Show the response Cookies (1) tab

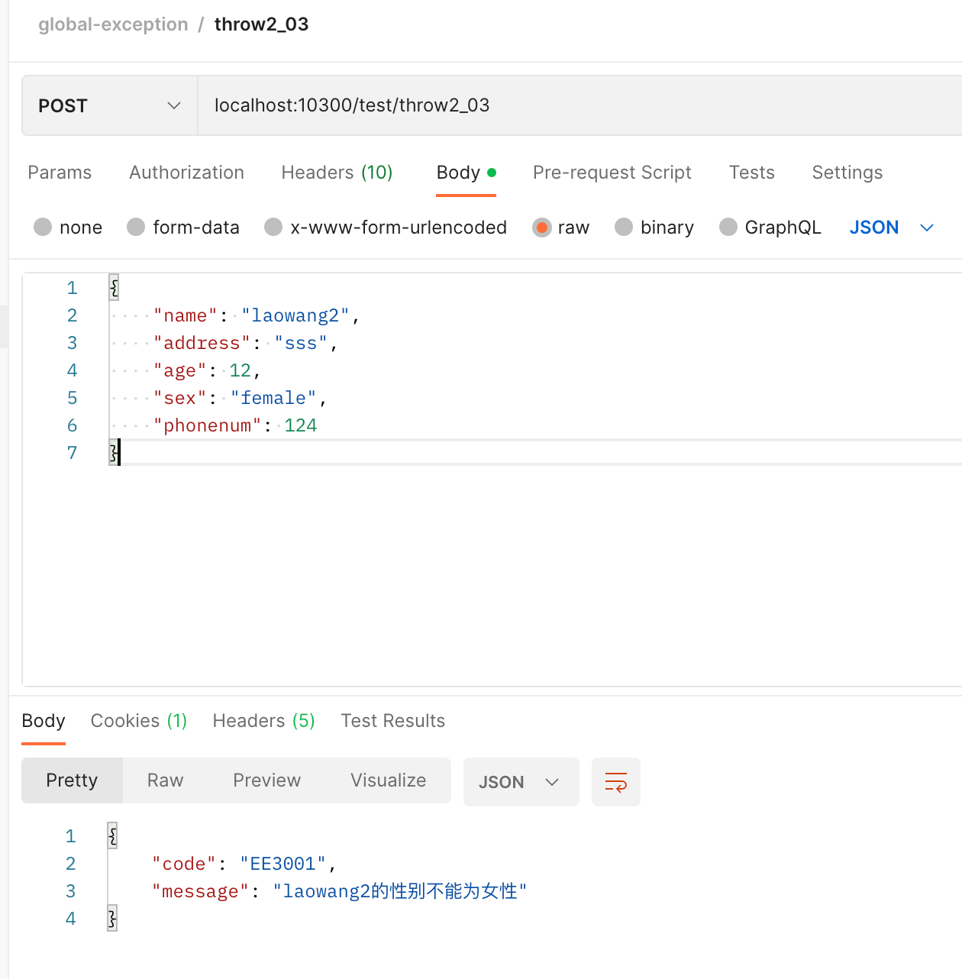coord(138,721)
